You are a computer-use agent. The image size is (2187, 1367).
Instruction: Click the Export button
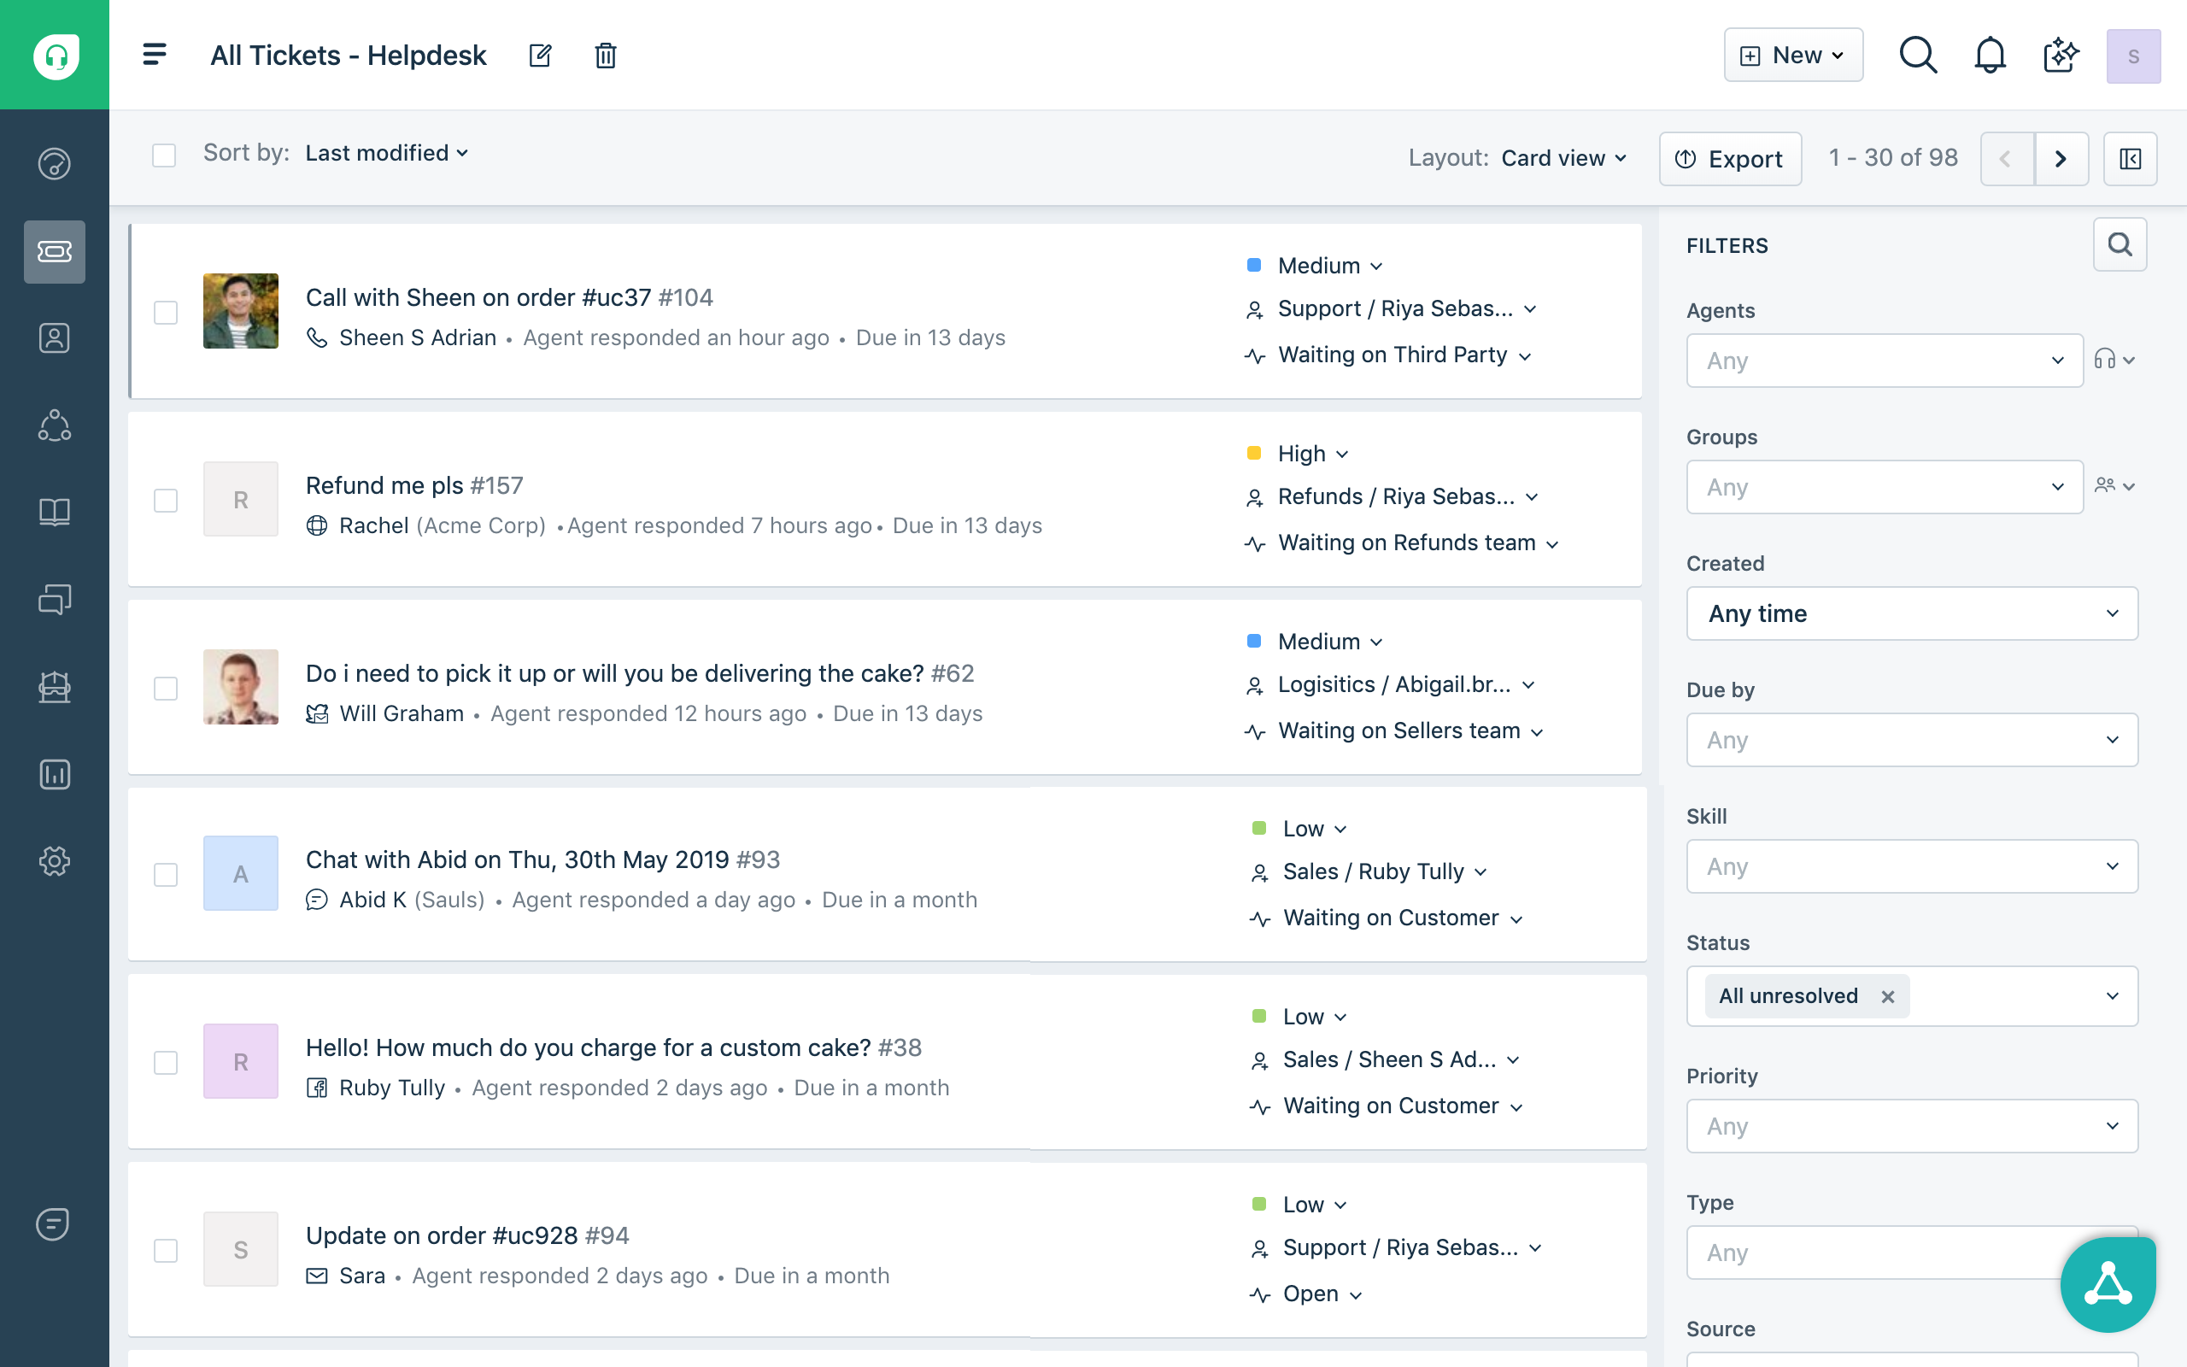(x=1731, y=157)
